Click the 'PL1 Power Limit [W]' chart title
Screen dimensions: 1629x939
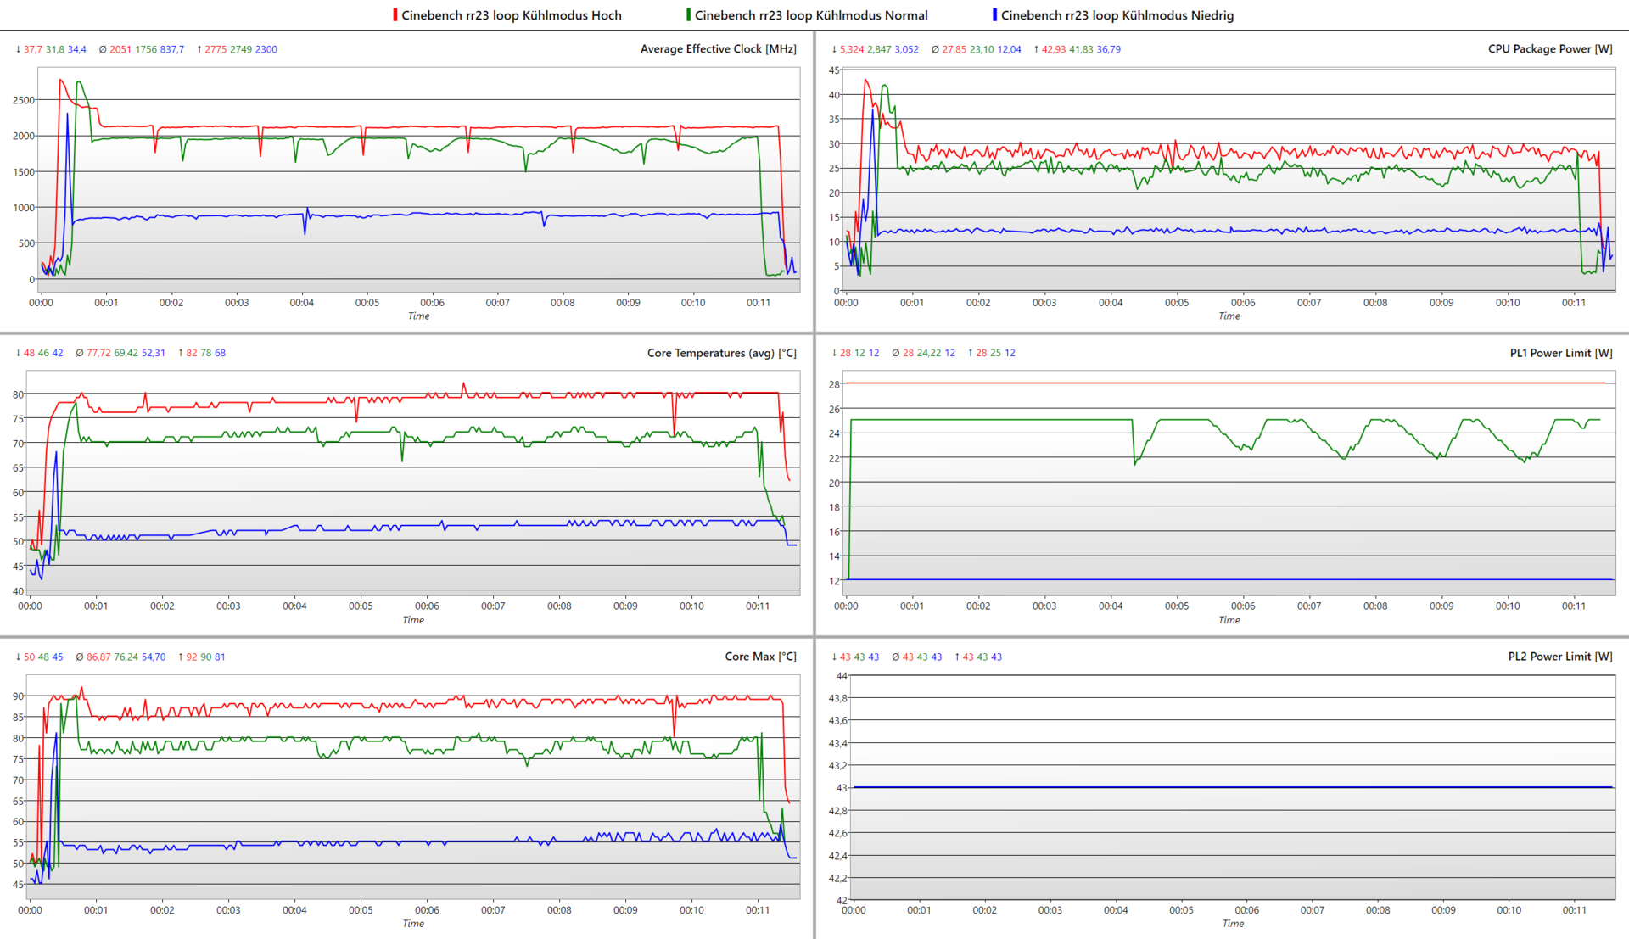tap(1561, 353)
